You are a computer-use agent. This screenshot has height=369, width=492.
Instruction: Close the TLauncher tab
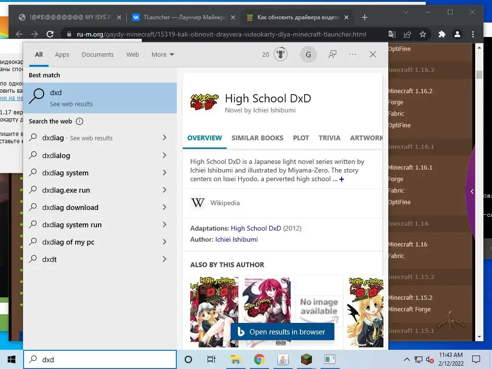[233, 18]
